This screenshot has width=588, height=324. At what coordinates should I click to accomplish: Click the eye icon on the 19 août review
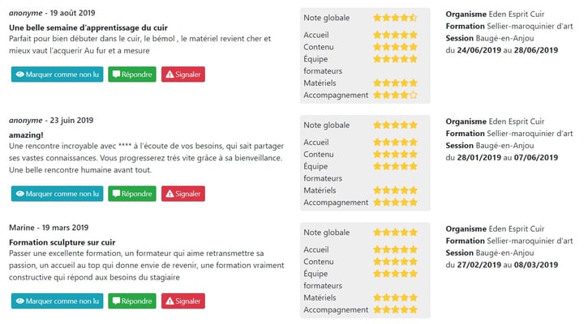pos(20,75)
